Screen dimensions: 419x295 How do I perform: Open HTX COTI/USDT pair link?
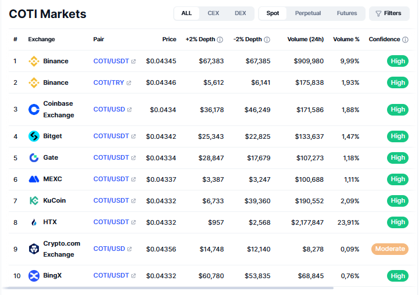(111, 222)
